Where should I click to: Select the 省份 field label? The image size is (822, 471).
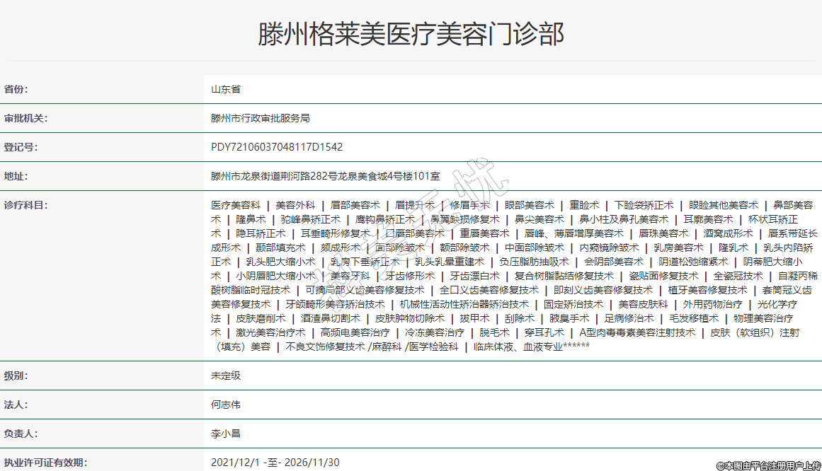22,89
